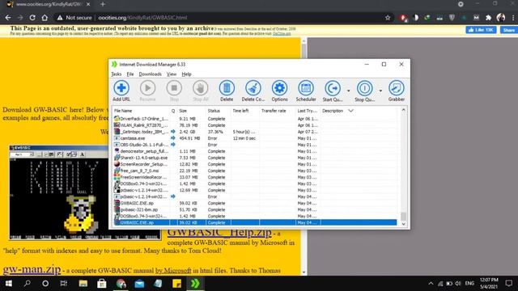Select the pcbasic row sized 12.69 MB
The image size is (518, 291).
(255, 190)
